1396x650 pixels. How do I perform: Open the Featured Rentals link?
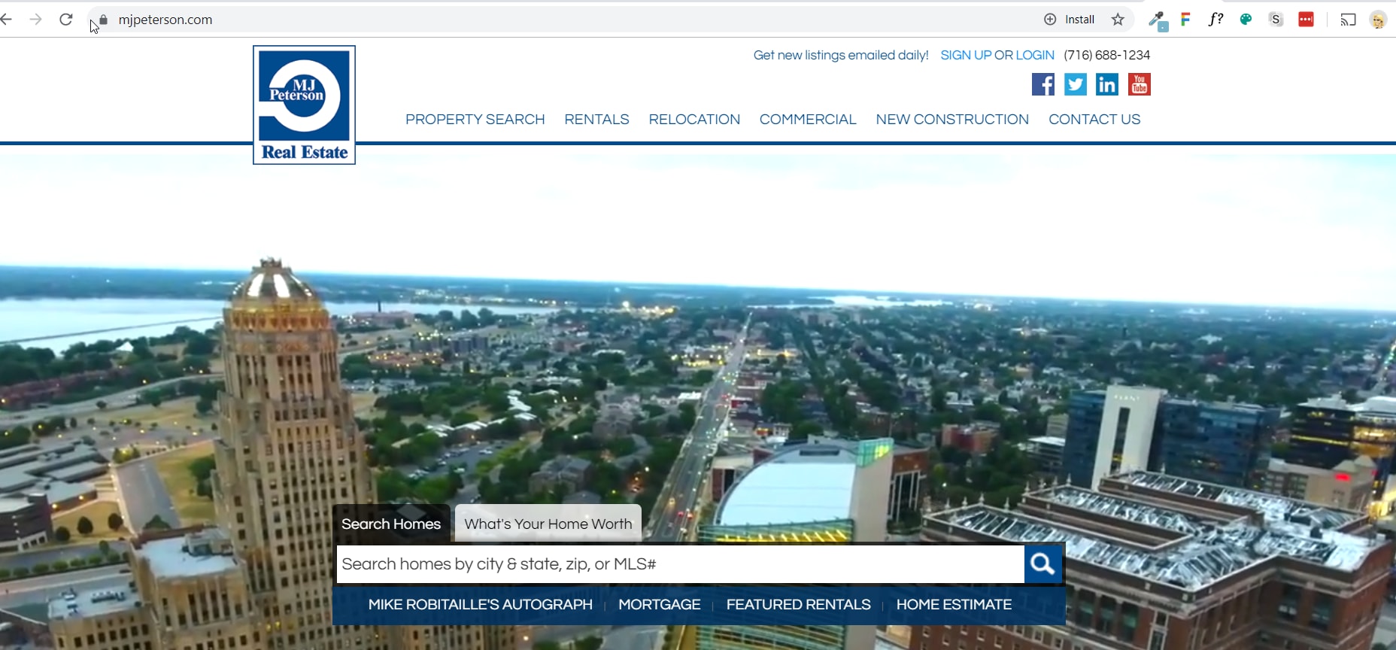pos(798,605)
